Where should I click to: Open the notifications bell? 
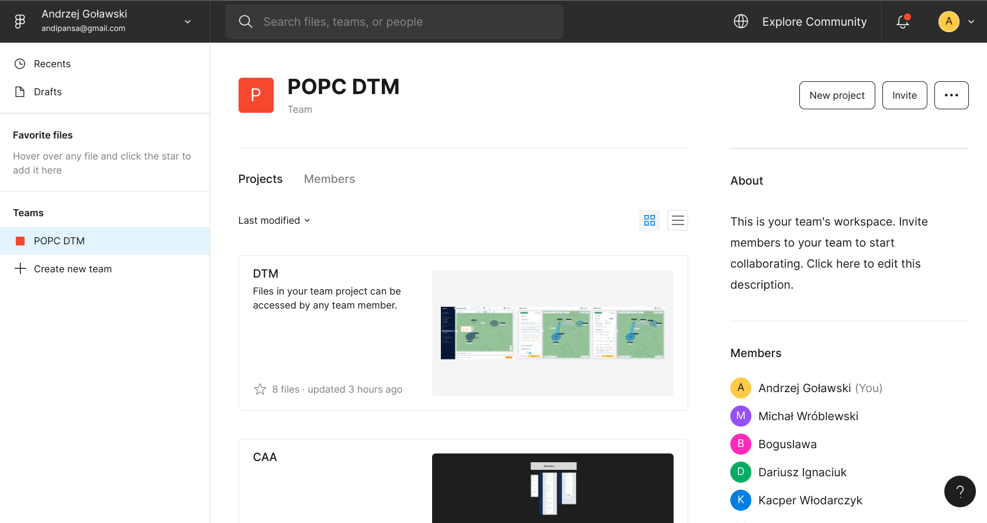pos(903,22)
